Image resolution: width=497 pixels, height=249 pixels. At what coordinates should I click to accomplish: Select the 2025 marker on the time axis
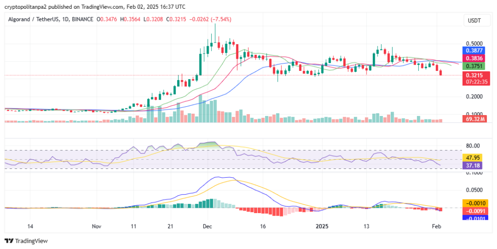click(322, 227)
